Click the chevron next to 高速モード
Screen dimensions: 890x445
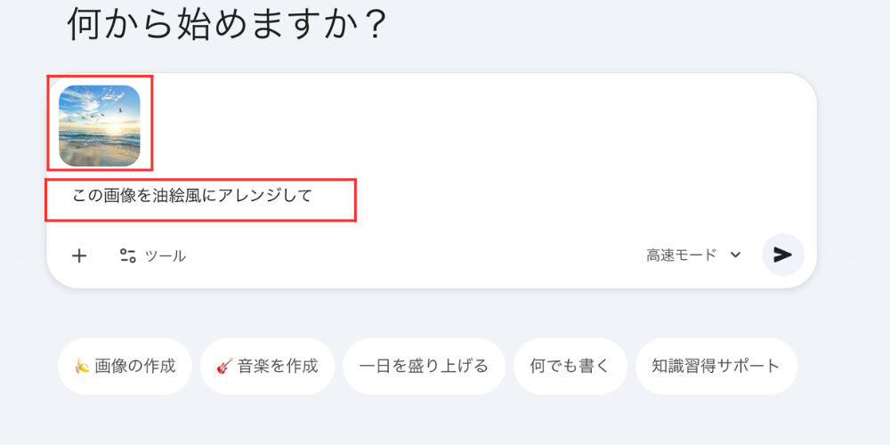[736, 255]
